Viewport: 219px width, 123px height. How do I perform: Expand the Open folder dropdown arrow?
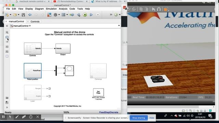click(18, 15)
